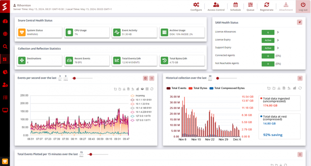The height and width of the screenshot is (166, 311).
Task: Toggle the 10.1.4.146:6161 legend series
Action: [x=141, y=108]
